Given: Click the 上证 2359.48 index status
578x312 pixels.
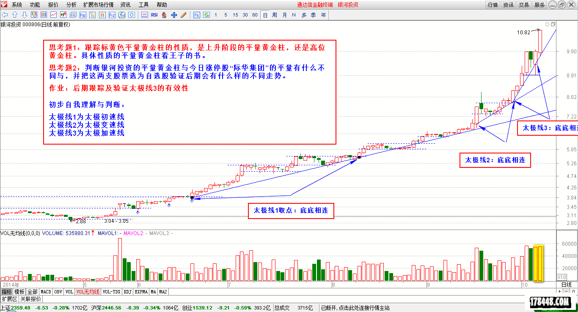Looking at the screenshot, I should pos(16,308).
